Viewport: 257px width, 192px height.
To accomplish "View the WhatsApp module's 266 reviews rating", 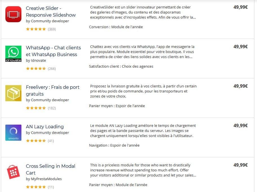I will click(41, 69).
